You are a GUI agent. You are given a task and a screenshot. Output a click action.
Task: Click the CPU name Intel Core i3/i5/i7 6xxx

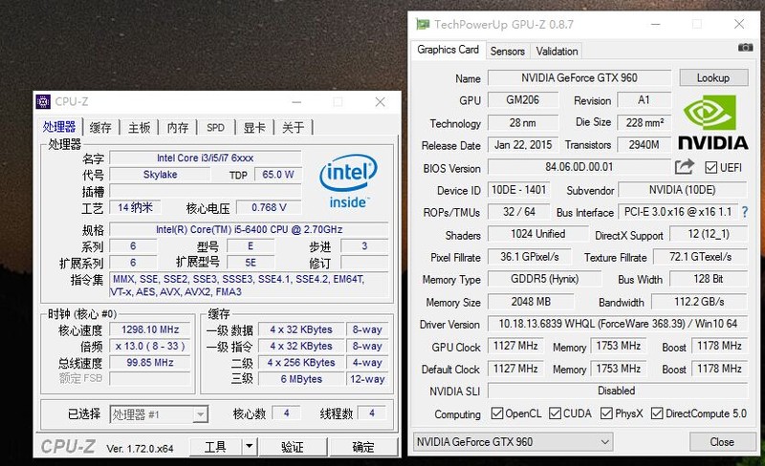pyautogui.click(x=205, y=158)
